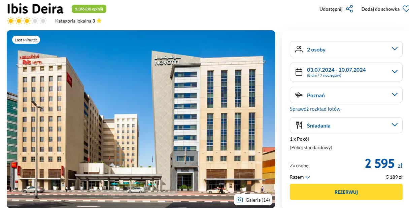Click the first sun rating icon
Image resolution: width=409 pixels, height=208 pixels.
click(11, 21)
